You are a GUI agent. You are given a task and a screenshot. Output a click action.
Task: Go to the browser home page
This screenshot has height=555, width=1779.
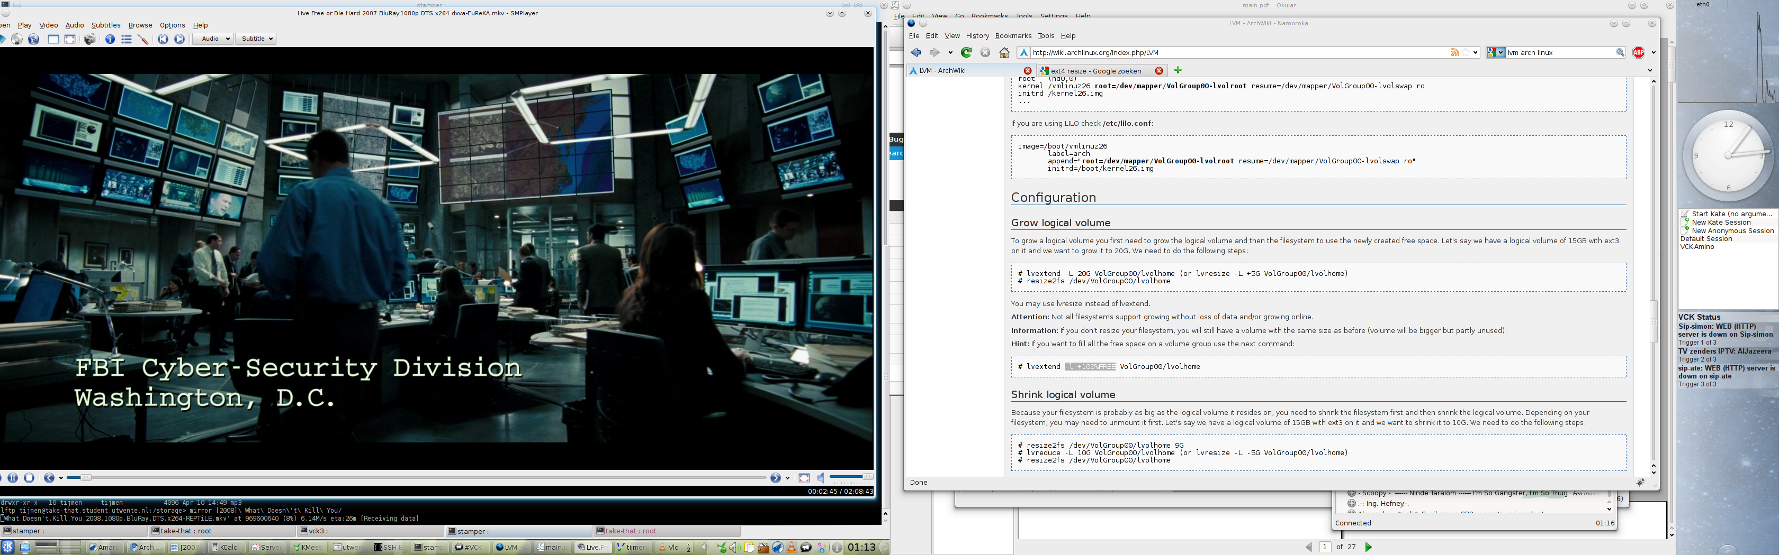(x=1004, y=52)
